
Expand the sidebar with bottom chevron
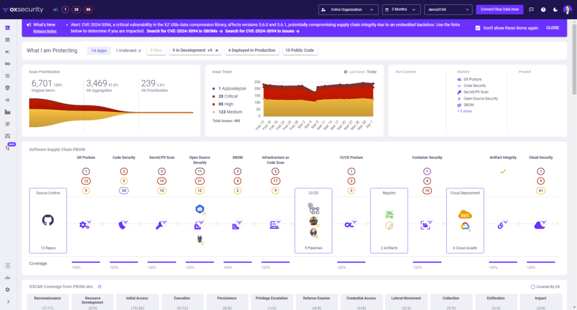[x=8, y=302]
